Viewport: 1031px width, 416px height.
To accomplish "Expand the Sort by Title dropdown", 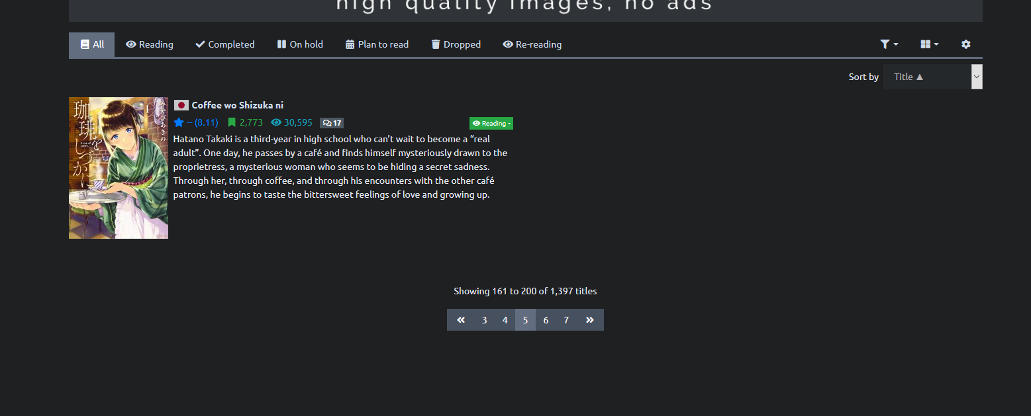I will coord(932,77).
